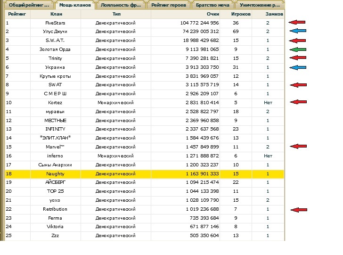Click the green arrow beside Золотая Орда
This screenshot has width=343, height=255.
(297, 49)
